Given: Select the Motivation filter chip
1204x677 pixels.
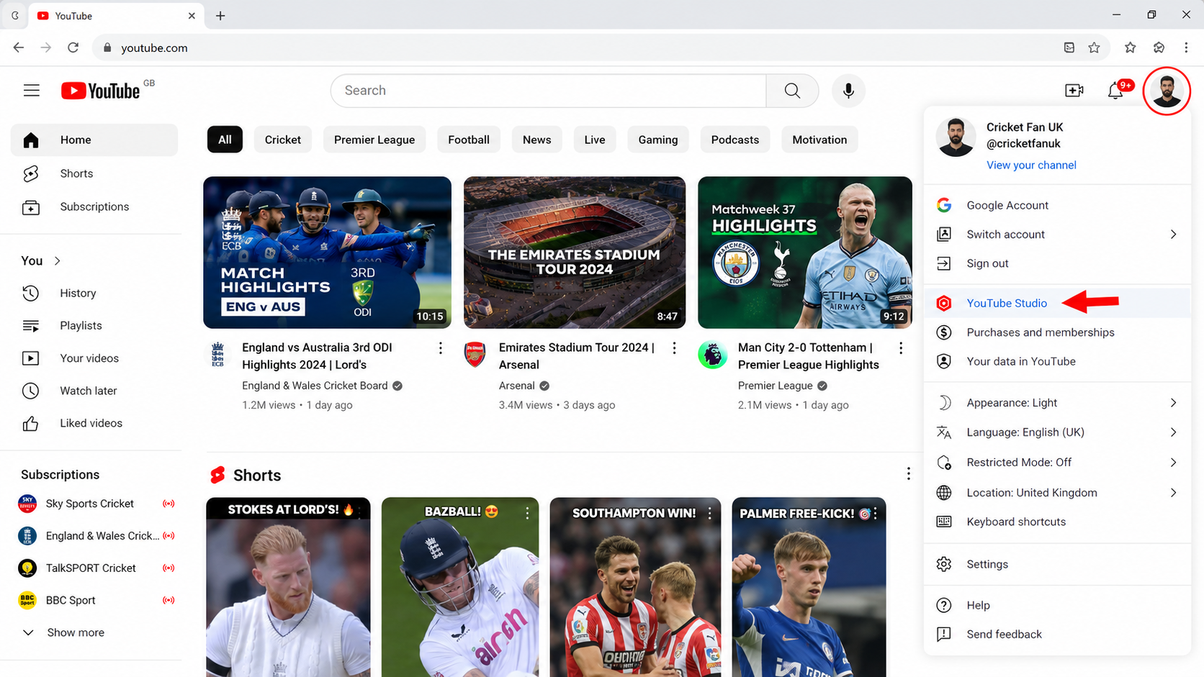Looking at the screenshot, I should (x=819, y=140).
